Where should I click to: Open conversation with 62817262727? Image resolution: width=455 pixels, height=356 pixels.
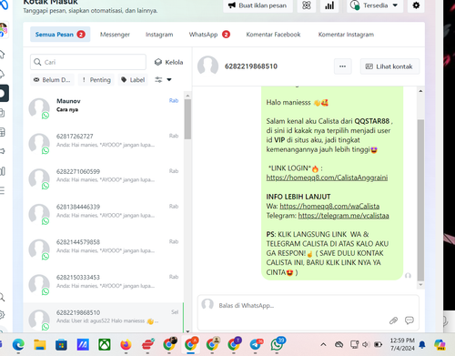[103, 143]
